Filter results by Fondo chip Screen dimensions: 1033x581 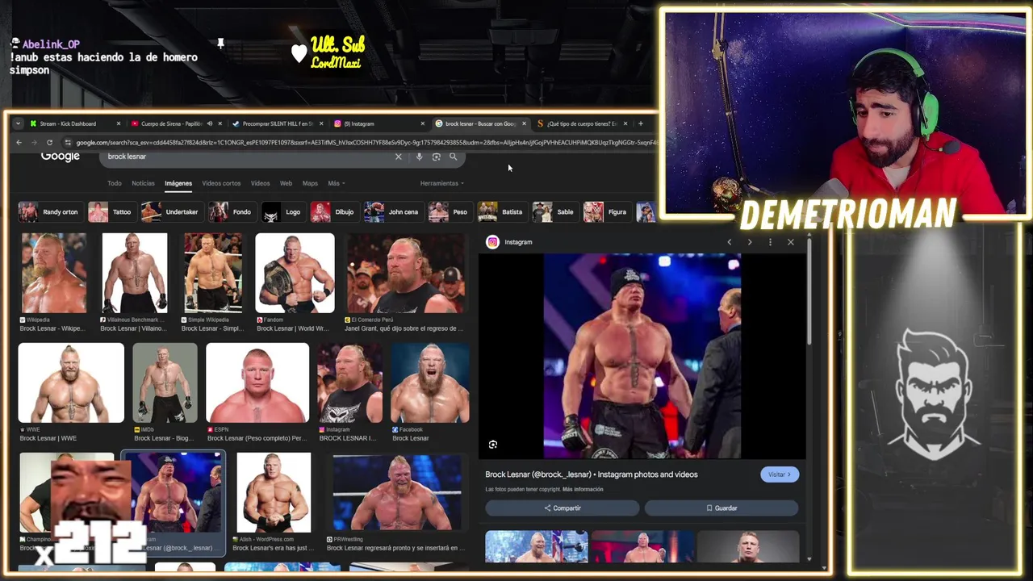tap(232, 212)
